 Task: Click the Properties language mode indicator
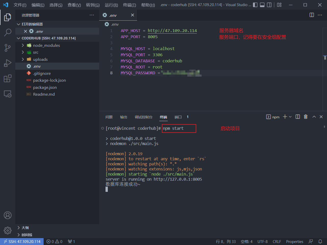(x=295, y=241)
